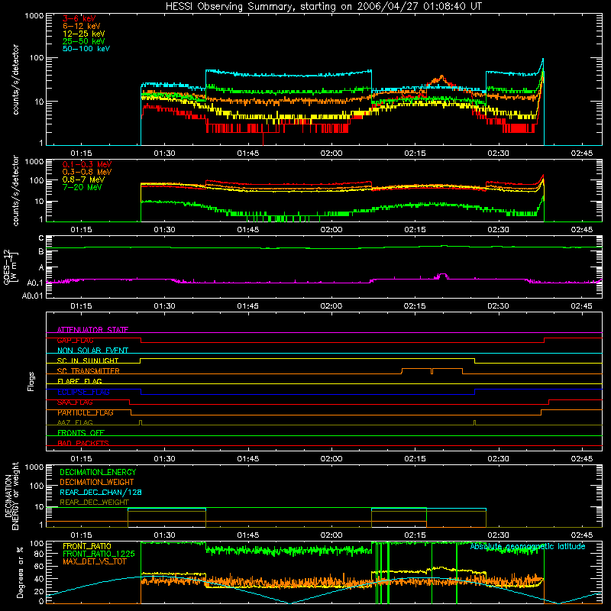Select the SAA_FLAG label
This screenshot has width=611, height=611.
(x=75, y=402)
